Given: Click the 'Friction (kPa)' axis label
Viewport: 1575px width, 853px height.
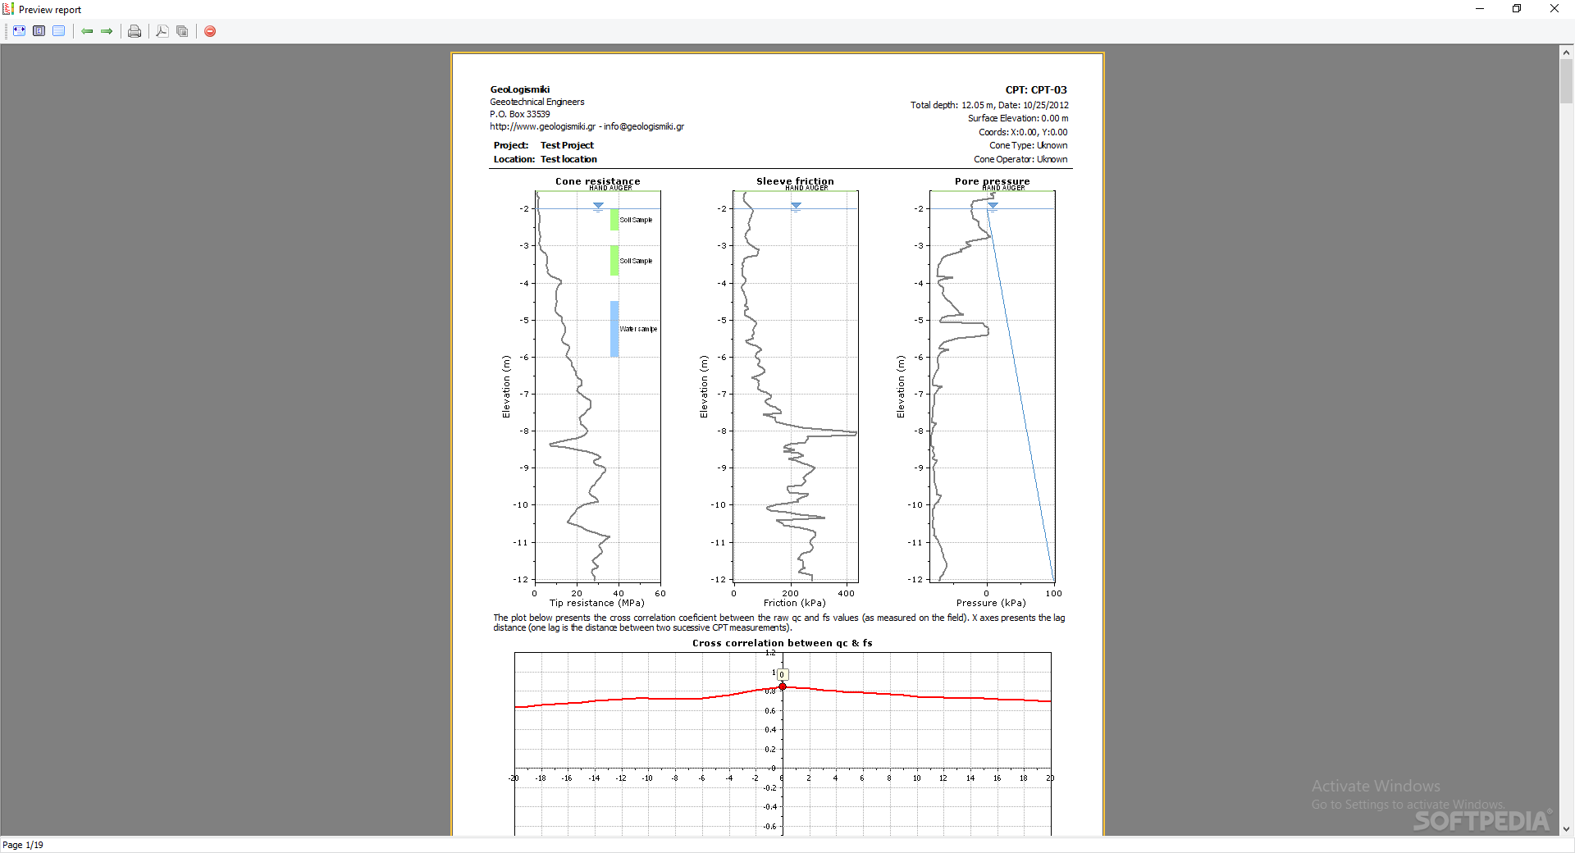Looking at the screenshot, I should pyautogui.click(x=794, y=603).
